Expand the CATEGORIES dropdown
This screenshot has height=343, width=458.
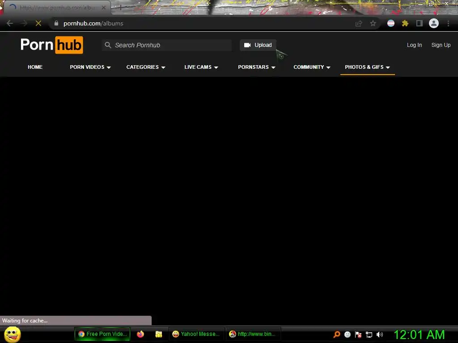point(146,67)
